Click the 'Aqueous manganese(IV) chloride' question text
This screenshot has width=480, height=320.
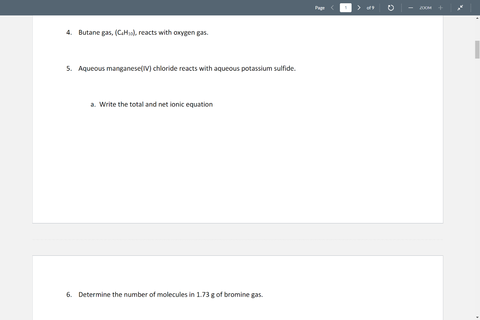pyautogui.click(x=187, y=68)
